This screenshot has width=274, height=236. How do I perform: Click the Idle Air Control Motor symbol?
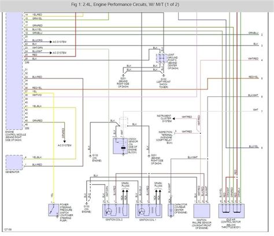231,211
